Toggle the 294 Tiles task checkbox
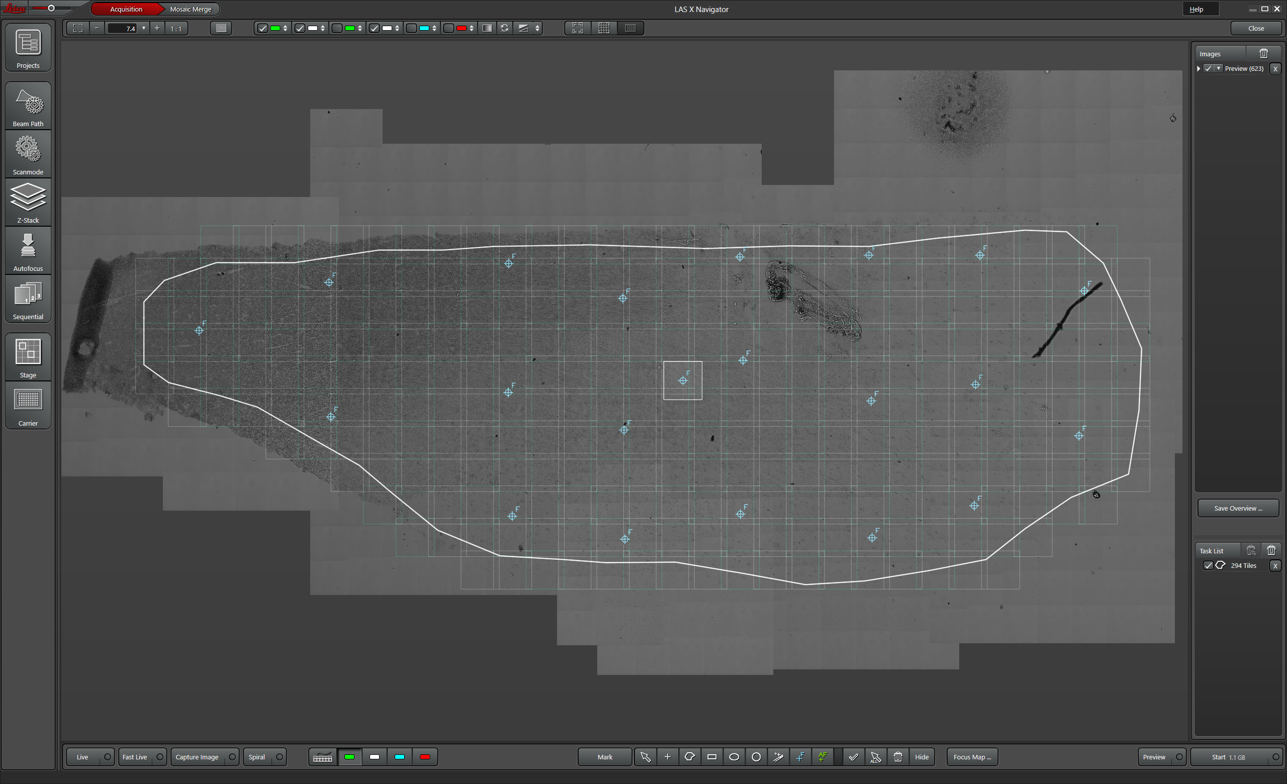This screenshot has height=784, width=1287. click(1208, 565)
